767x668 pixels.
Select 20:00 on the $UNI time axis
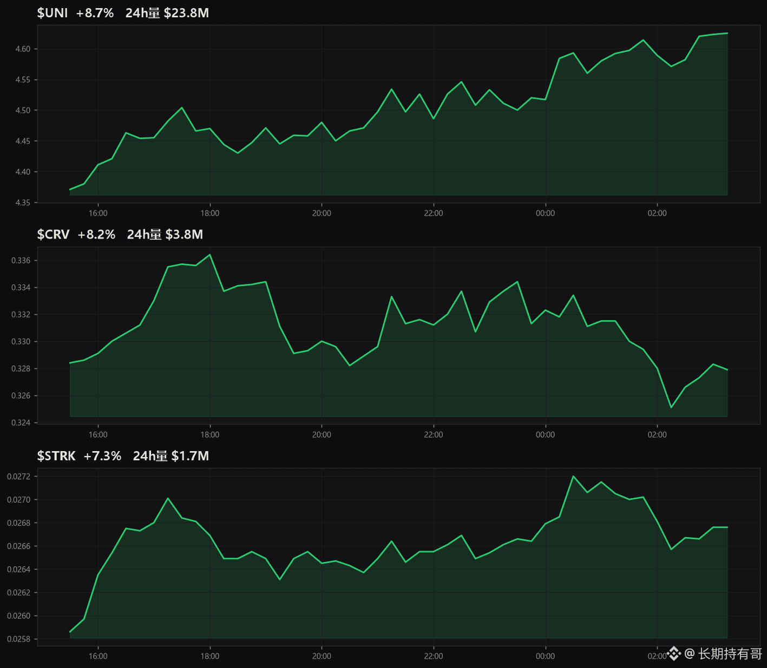pos(322,213)
